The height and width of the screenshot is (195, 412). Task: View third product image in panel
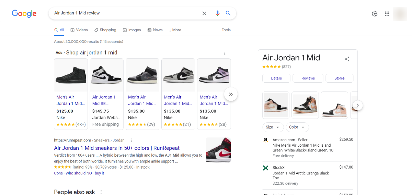[334, 105]
